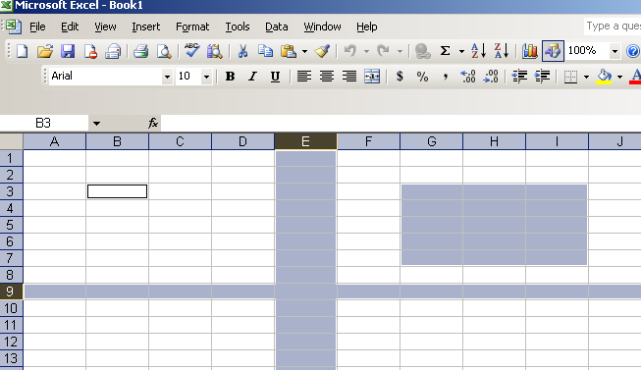
Task: Open the Data menu
Action: (x=277, y=26)
